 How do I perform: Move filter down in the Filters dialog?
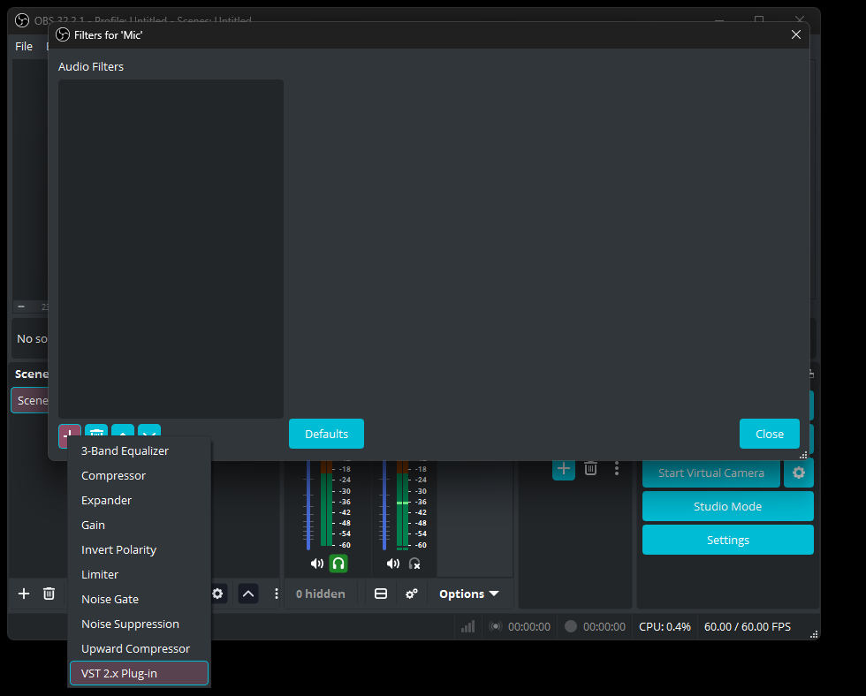point(149,432)
